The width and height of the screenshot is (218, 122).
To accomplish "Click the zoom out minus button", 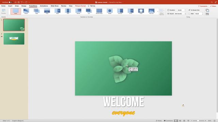I will 191,121.
